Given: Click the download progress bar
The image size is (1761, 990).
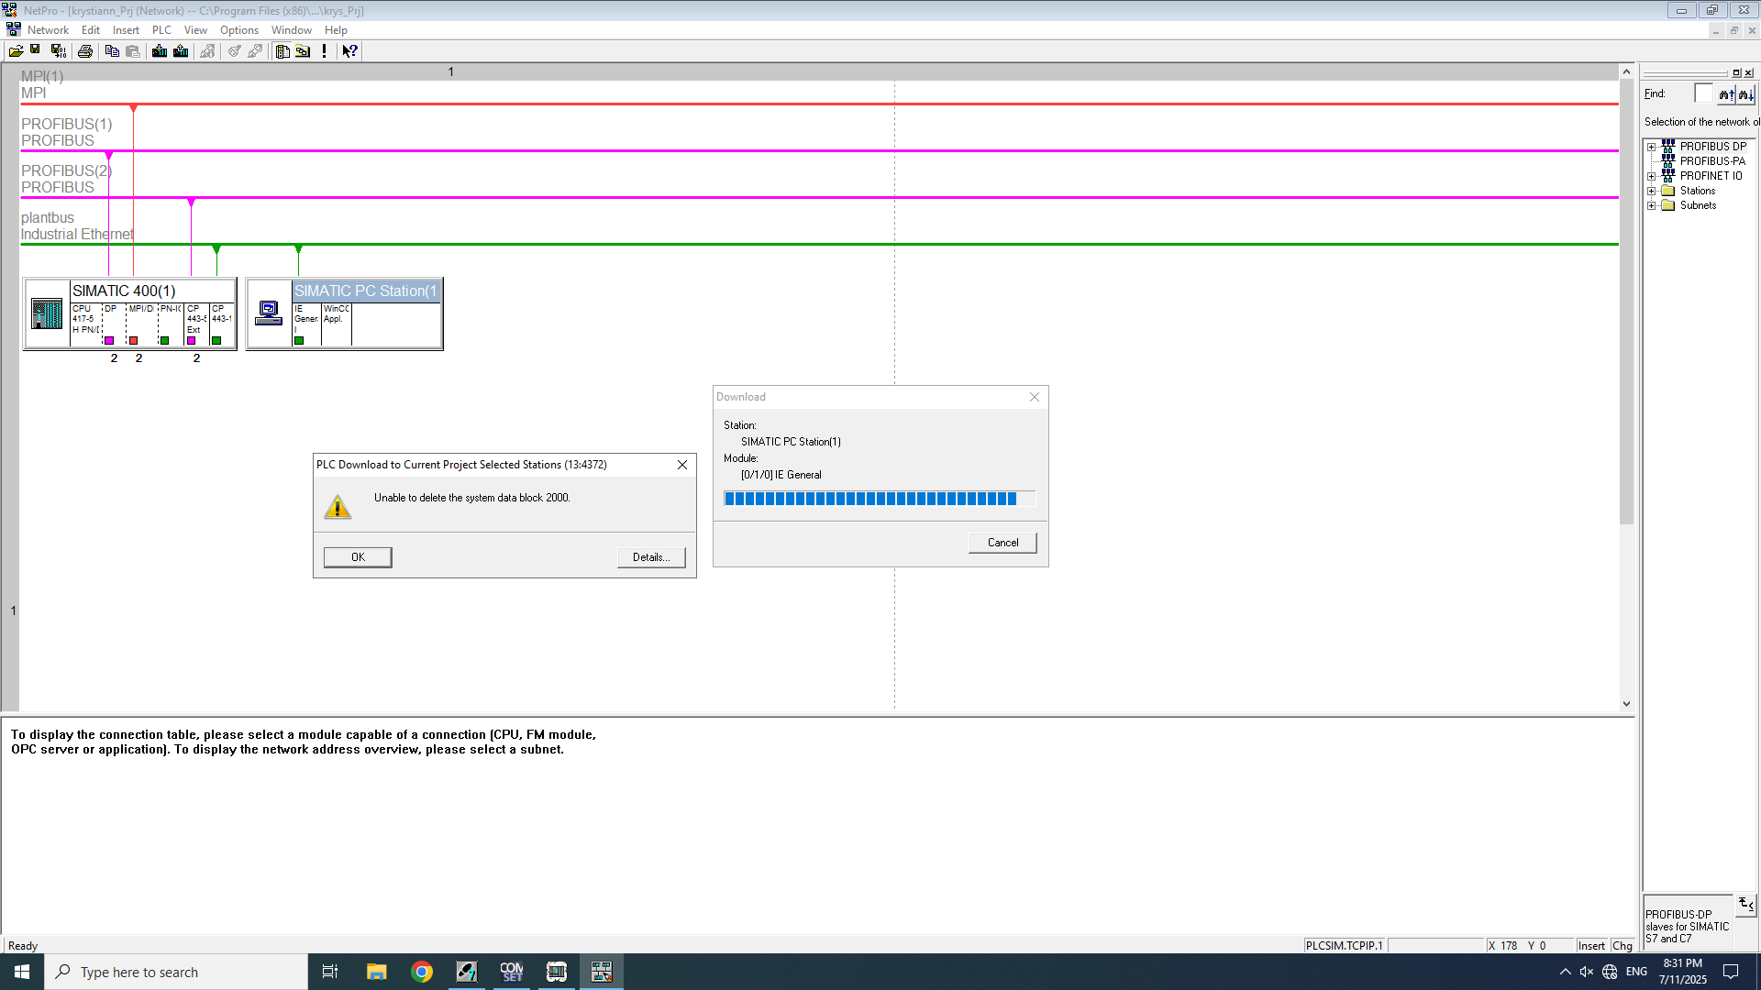Looking at the screenshot, I should pyautogui.click(x=879, y=499).
